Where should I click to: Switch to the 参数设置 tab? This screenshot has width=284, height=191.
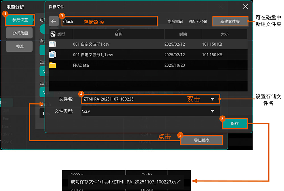[20, 20]
